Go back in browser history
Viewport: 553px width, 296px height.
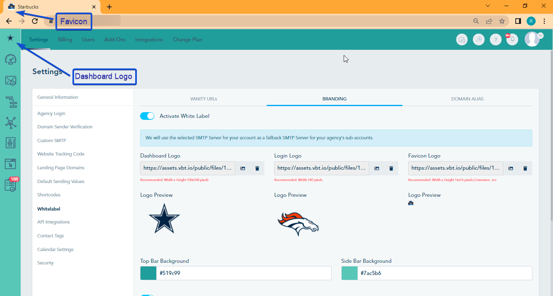9,21
